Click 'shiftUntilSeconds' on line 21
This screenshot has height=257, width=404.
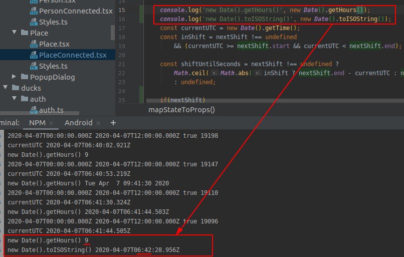pyautogui.click(x=211, y=64)
